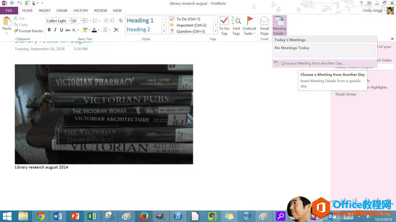Apply italic formatting
Screen dimensions: 396x222
click(x=55, y=30)
